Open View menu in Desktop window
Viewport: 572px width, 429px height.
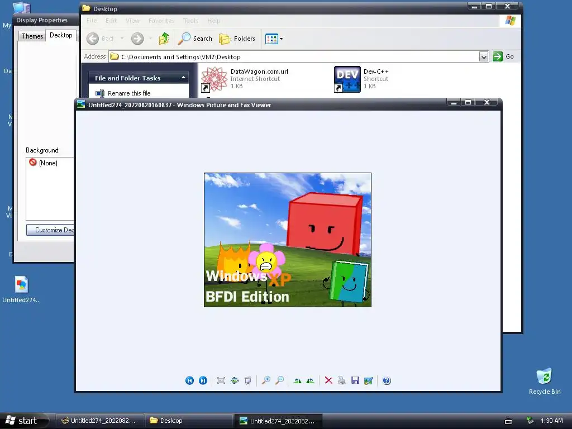pyautogui.click(x=132, y=21)
